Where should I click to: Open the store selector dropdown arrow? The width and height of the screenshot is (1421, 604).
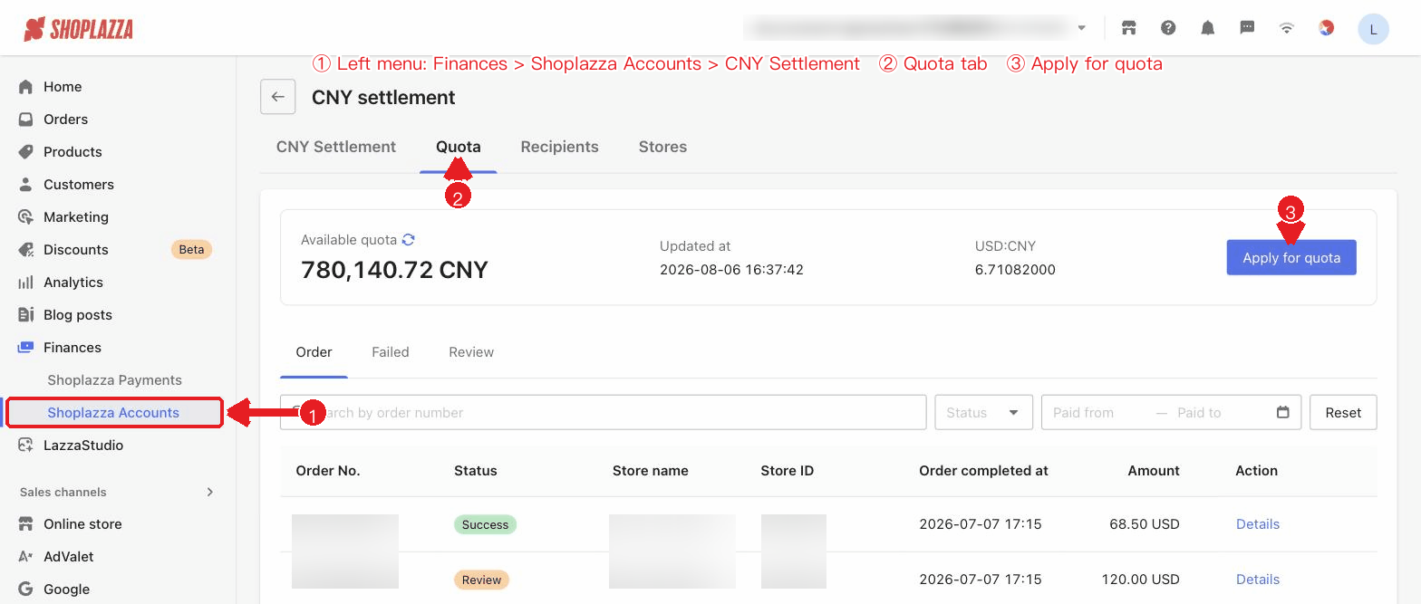pos(1081,28)
